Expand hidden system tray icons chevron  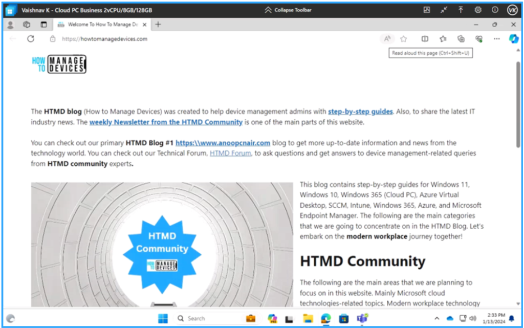point(437,318)
